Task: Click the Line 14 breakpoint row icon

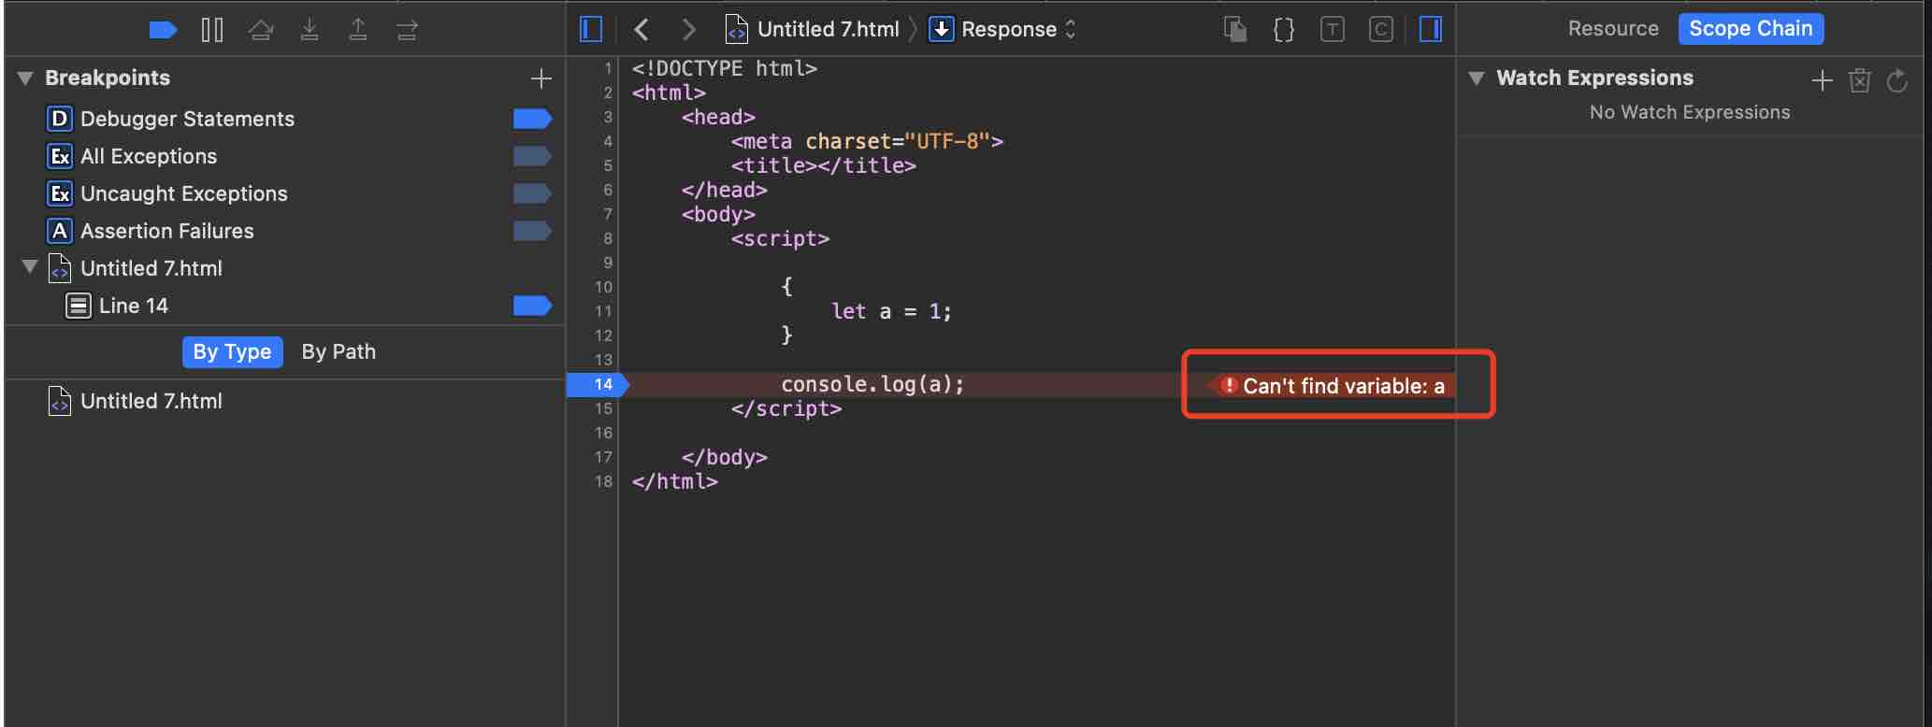Action: click(79, 306)
